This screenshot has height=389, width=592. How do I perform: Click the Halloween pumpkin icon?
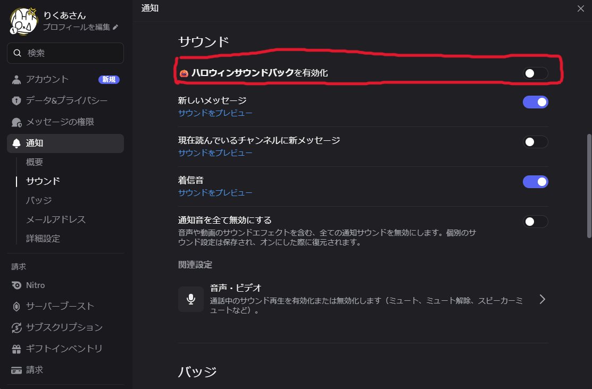coord(184,73)
